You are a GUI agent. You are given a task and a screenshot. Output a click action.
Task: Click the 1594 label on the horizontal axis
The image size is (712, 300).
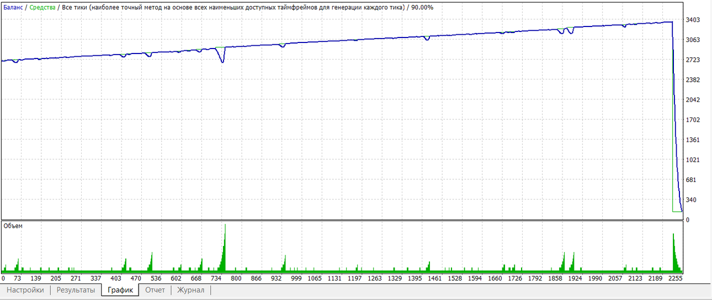click(475, 279)
